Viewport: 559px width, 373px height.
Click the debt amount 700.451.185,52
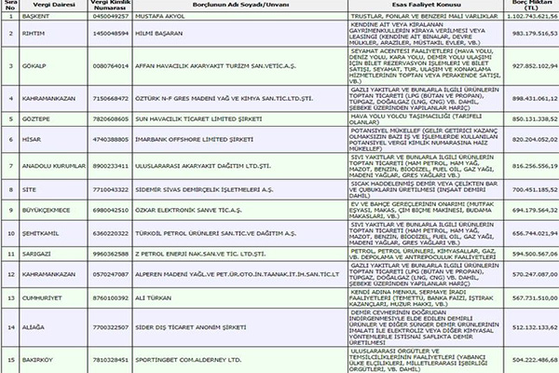click(x=535, y=190)
